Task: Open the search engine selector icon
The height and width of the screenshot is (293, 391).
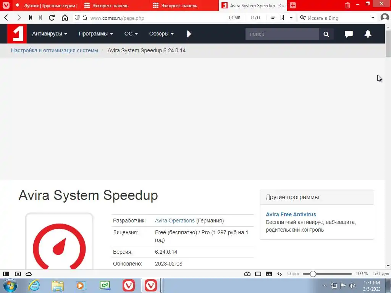Action: coord(303,18)
